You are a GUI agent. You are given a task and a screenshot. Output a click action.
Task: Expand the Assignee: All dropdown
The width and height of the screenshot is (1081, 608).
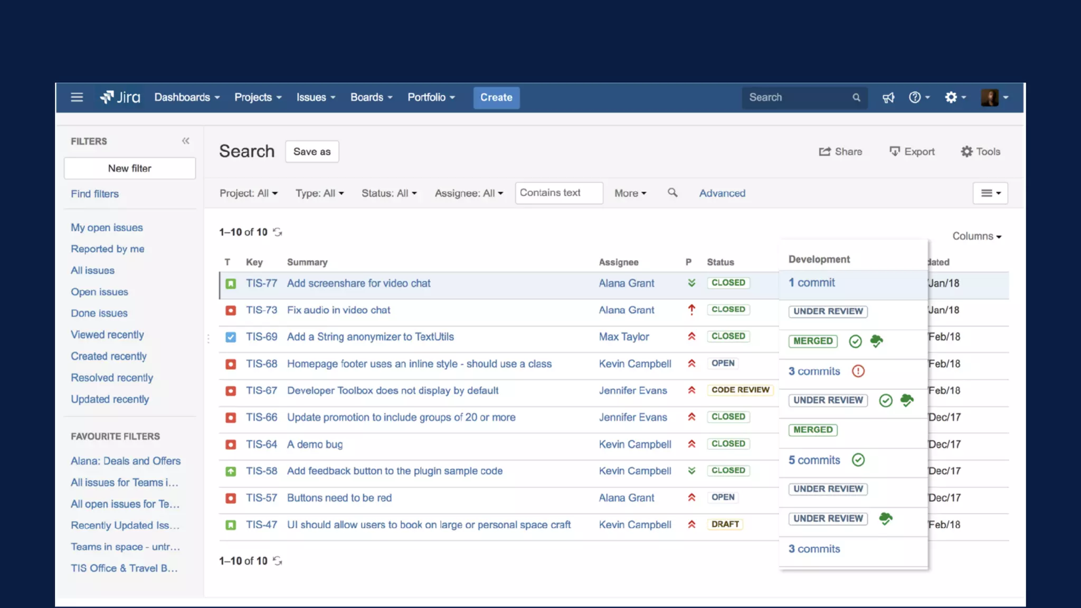(469, 193)
